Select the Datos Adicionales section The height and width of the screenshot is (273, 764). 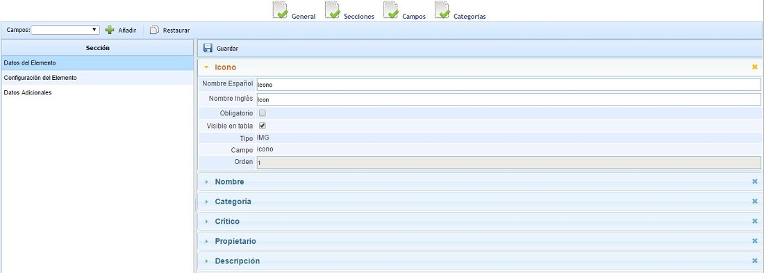(97, 92)
